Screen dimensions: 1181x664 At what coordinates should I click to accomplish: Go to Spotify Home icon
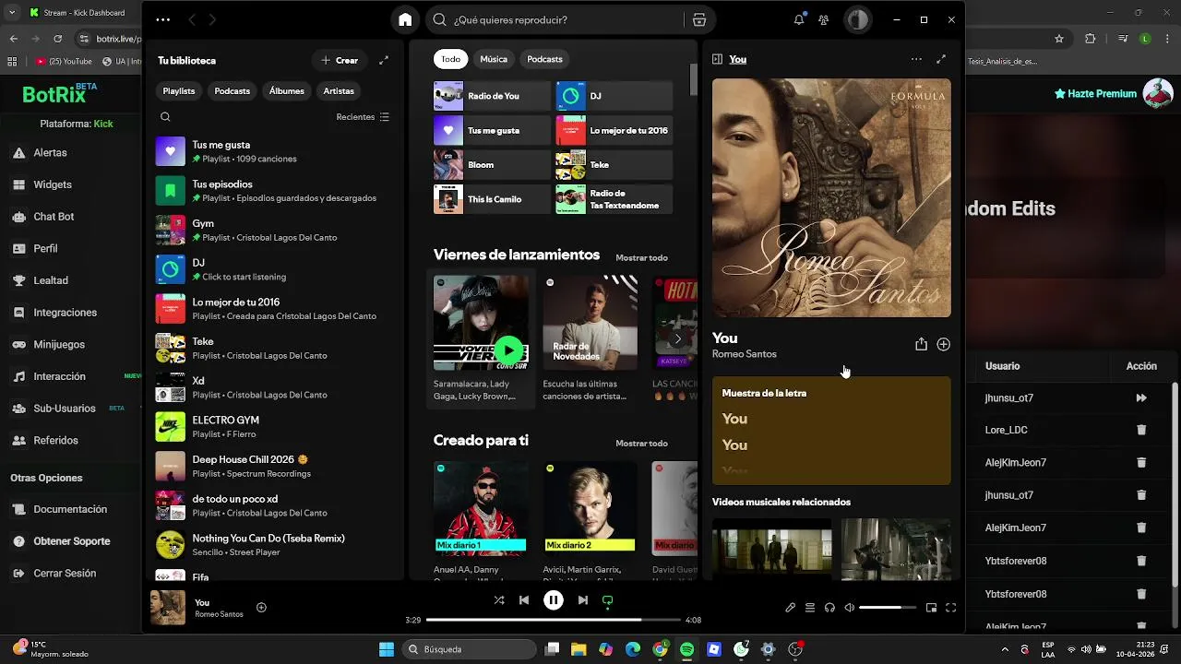tap(405, 19)
